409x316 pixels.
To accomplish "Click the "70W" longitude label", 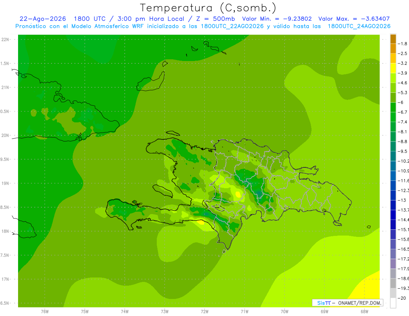I will point(285,312).
